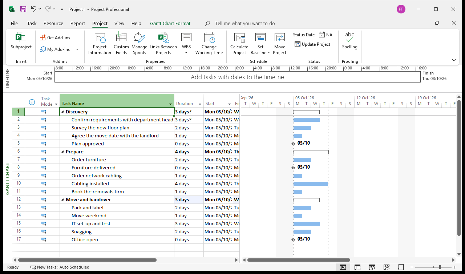Viewport: 465px width, 274px height.
Task: Click Update Project button
Action: coord(312,44)
